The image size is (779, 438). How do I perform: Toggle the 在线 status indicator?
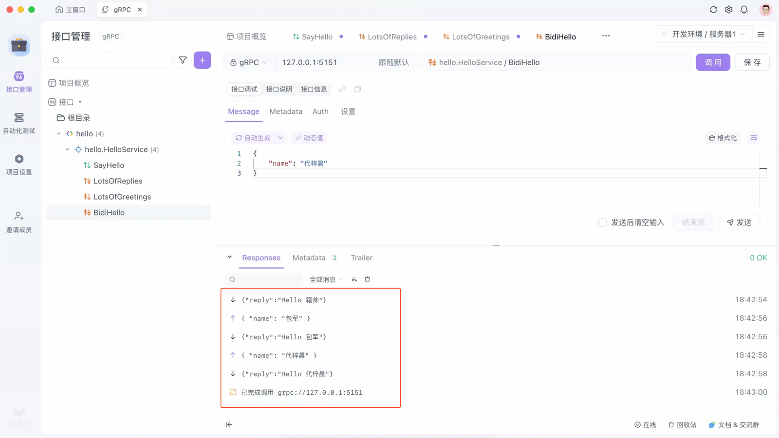645,424
